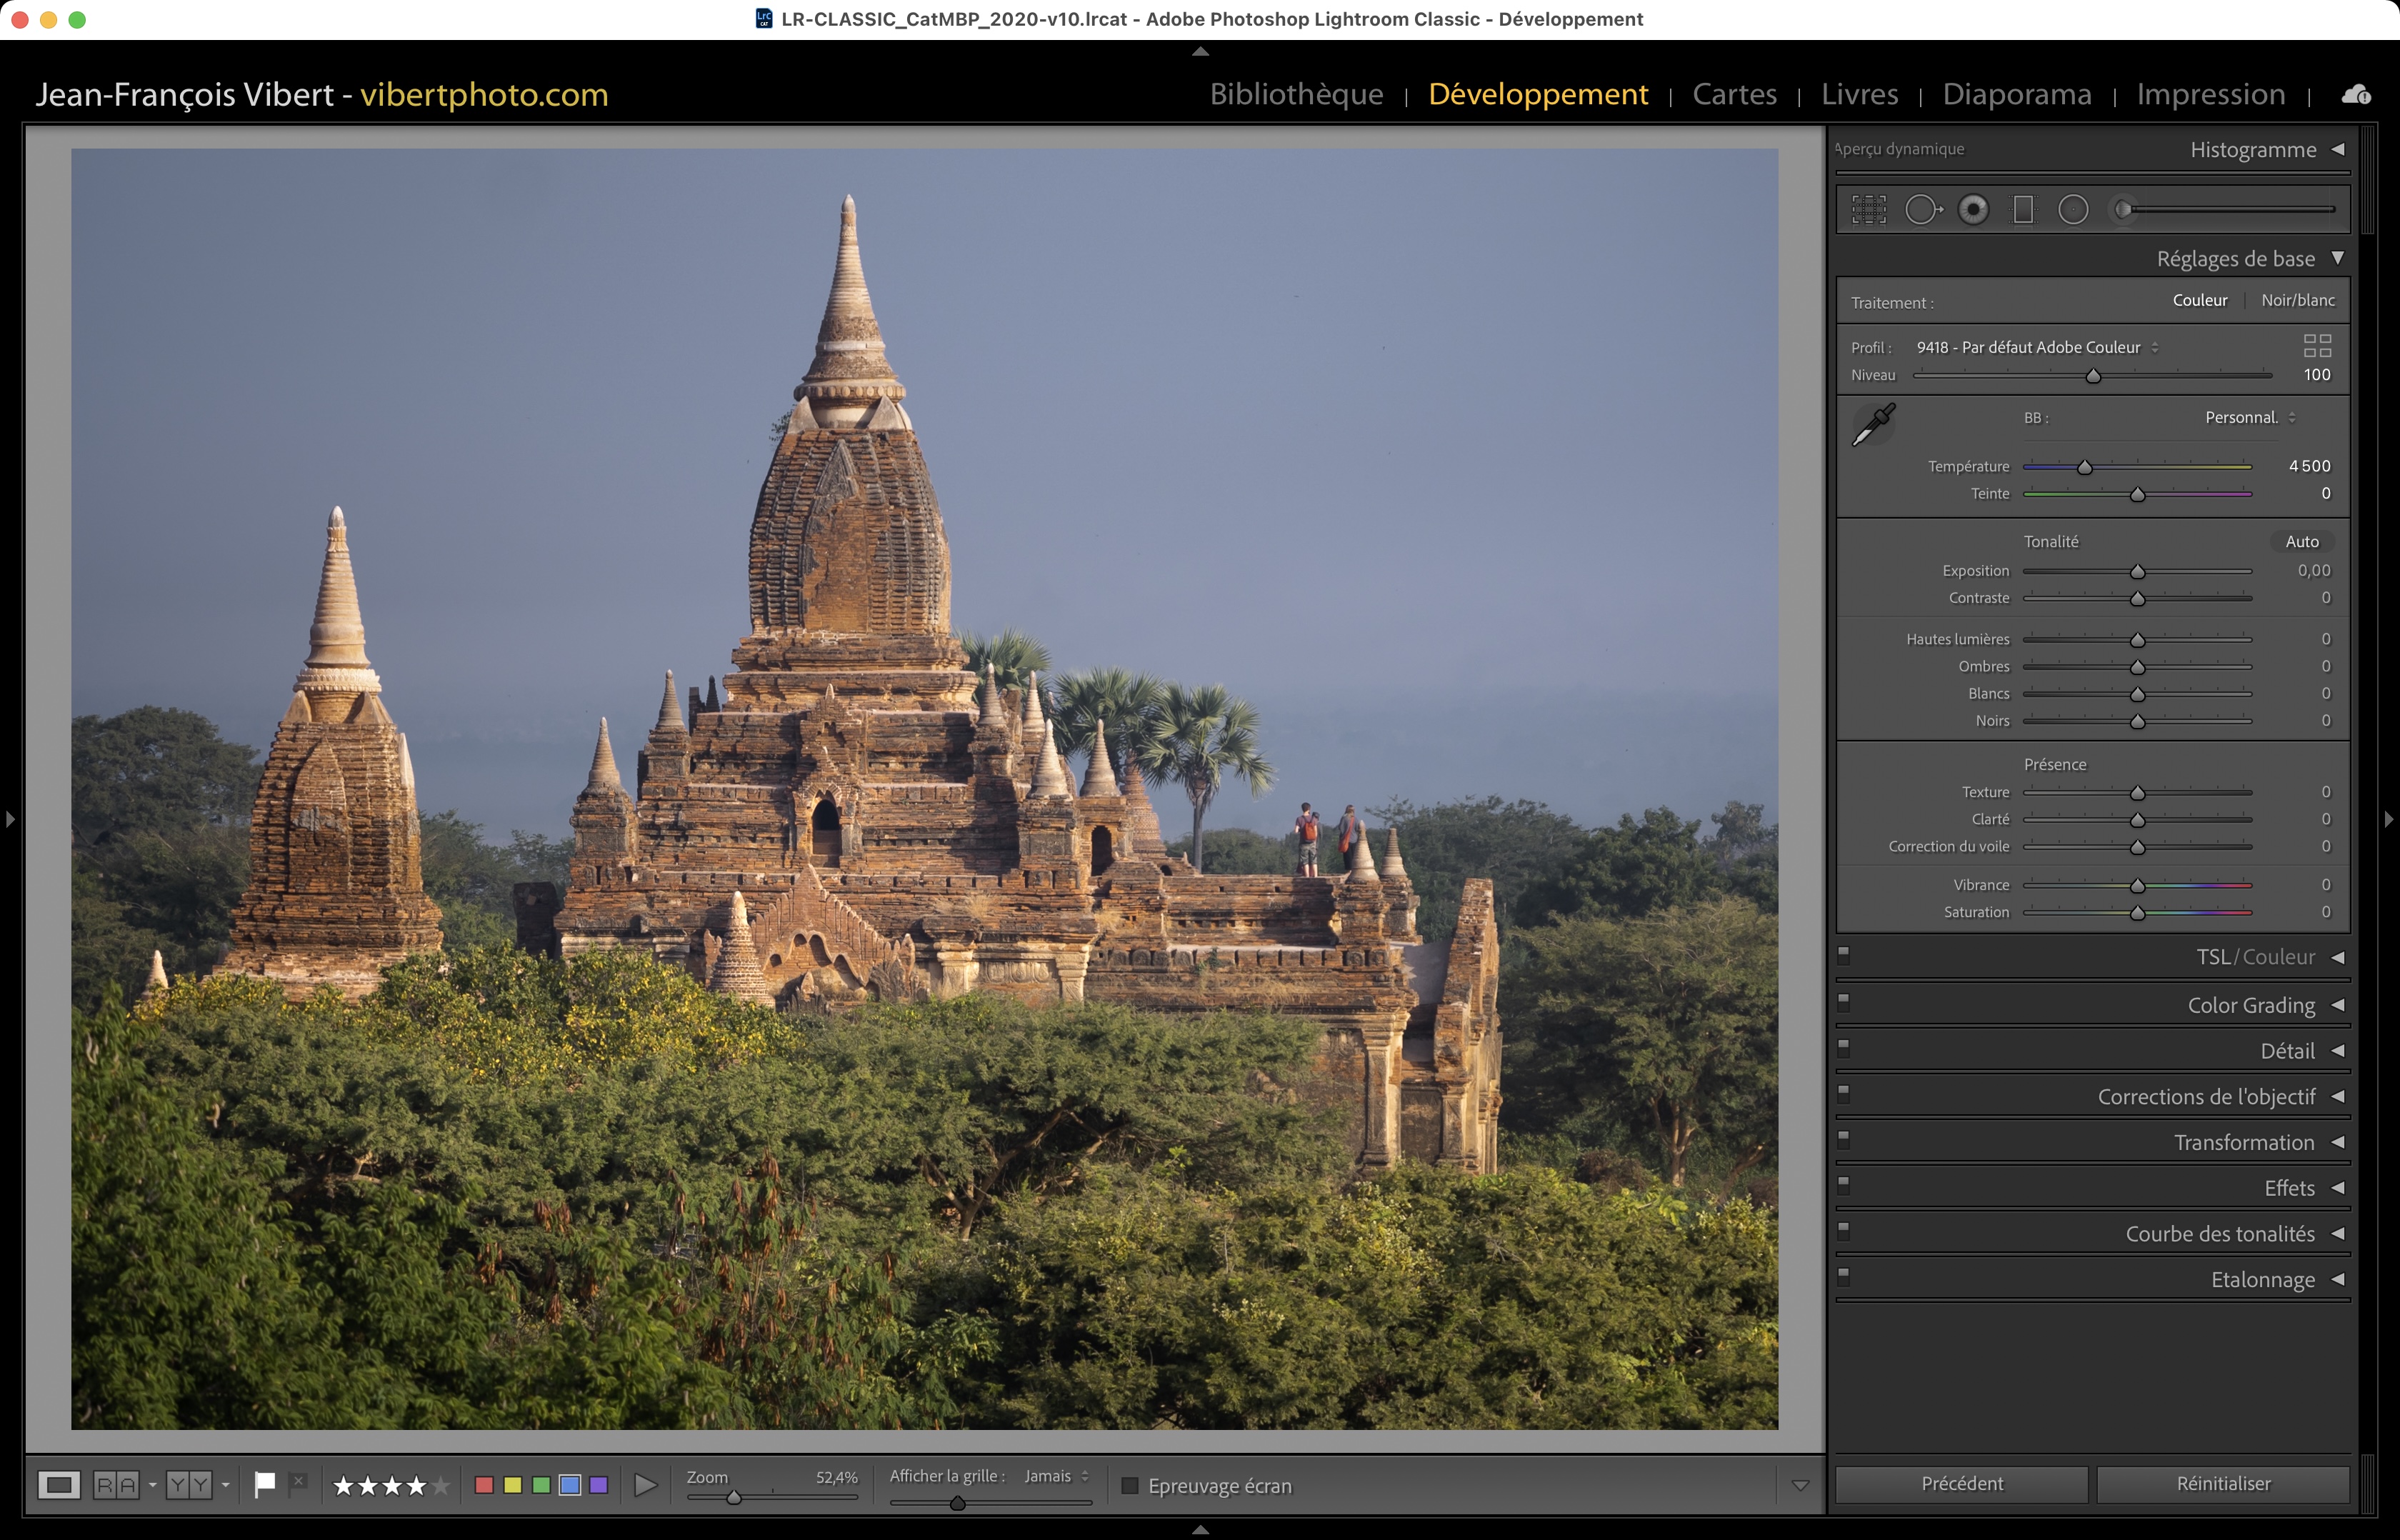Select the Radial filter tool

click(2073, 210)
